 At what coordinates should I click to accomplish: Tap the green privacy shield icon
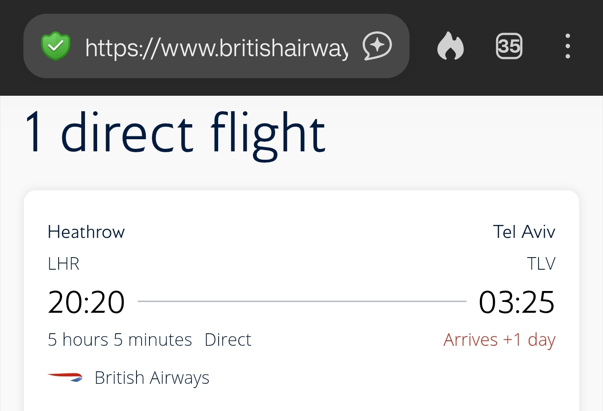(x=55, y=46)
